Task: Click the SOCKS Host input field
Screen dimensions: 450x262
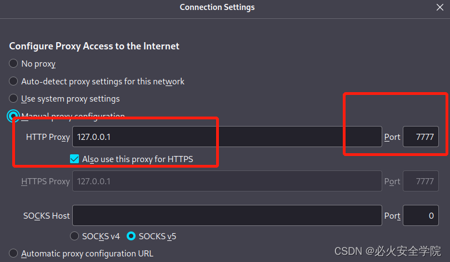Action: pos(227,216)
